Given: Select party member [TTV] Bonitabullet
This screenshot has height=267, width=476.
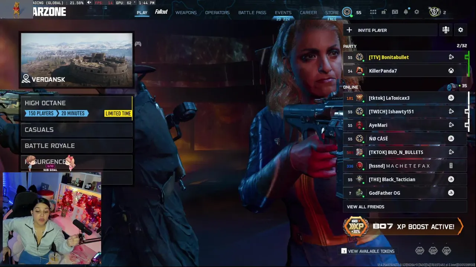Looking at the screenshot, I should [x=405, y=57].
